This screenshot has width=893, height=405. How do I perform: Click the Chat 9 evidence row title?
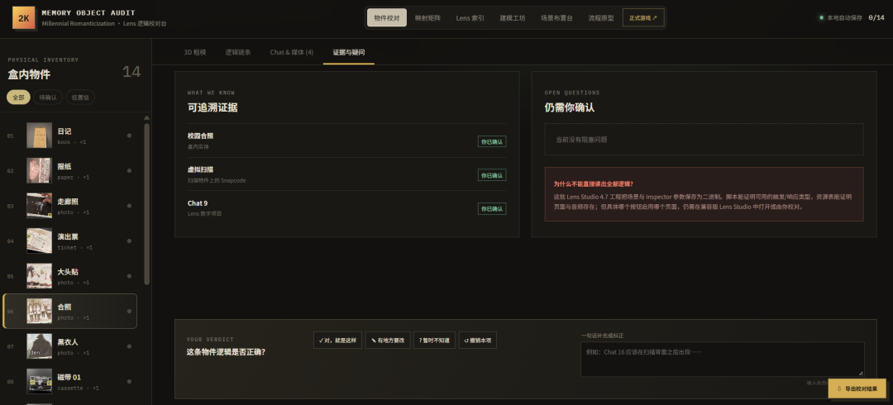point(198,202)
